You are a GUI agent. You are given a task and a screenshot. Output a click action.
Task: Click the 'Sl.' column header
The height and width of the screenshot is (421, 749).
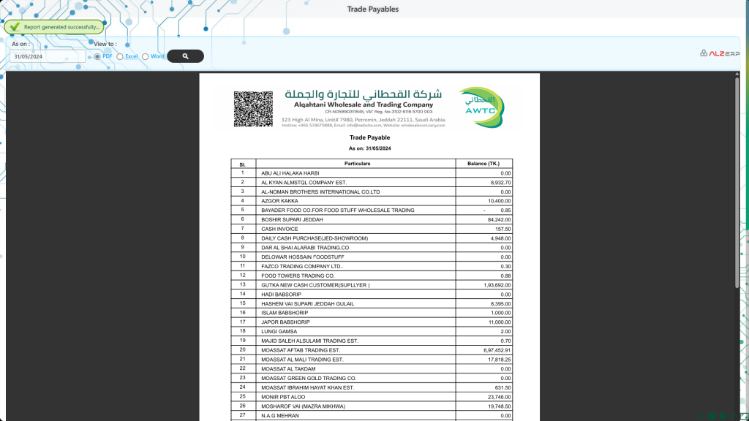click(x=243, y=164)
